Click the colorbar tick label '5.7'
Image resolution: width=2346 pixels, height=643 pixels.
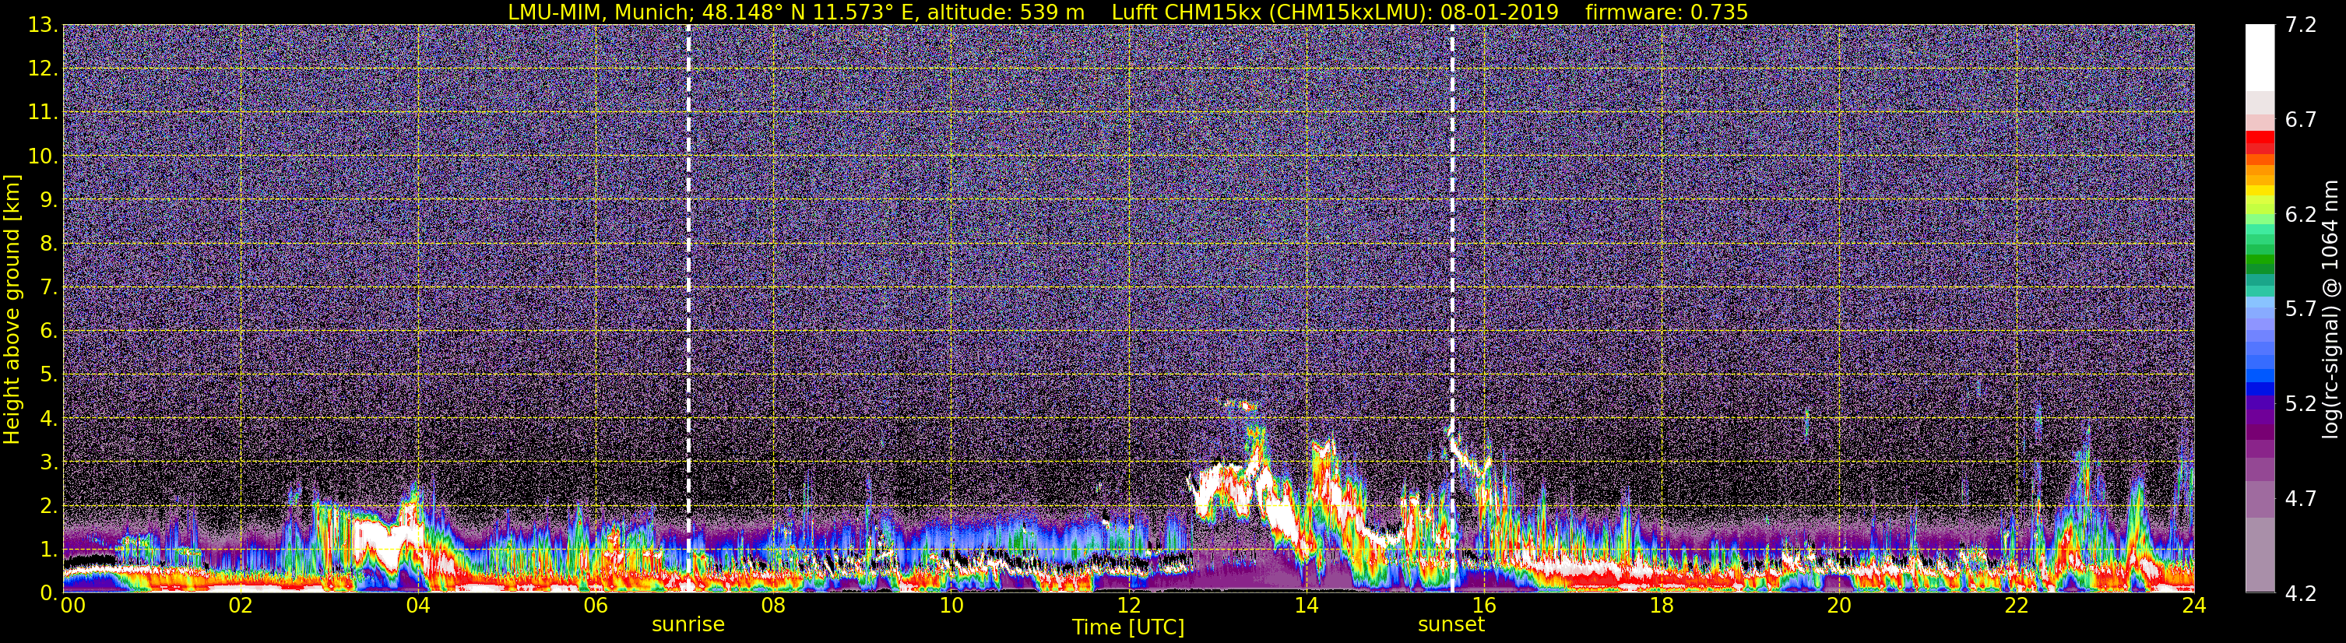tap(2302, 310)
